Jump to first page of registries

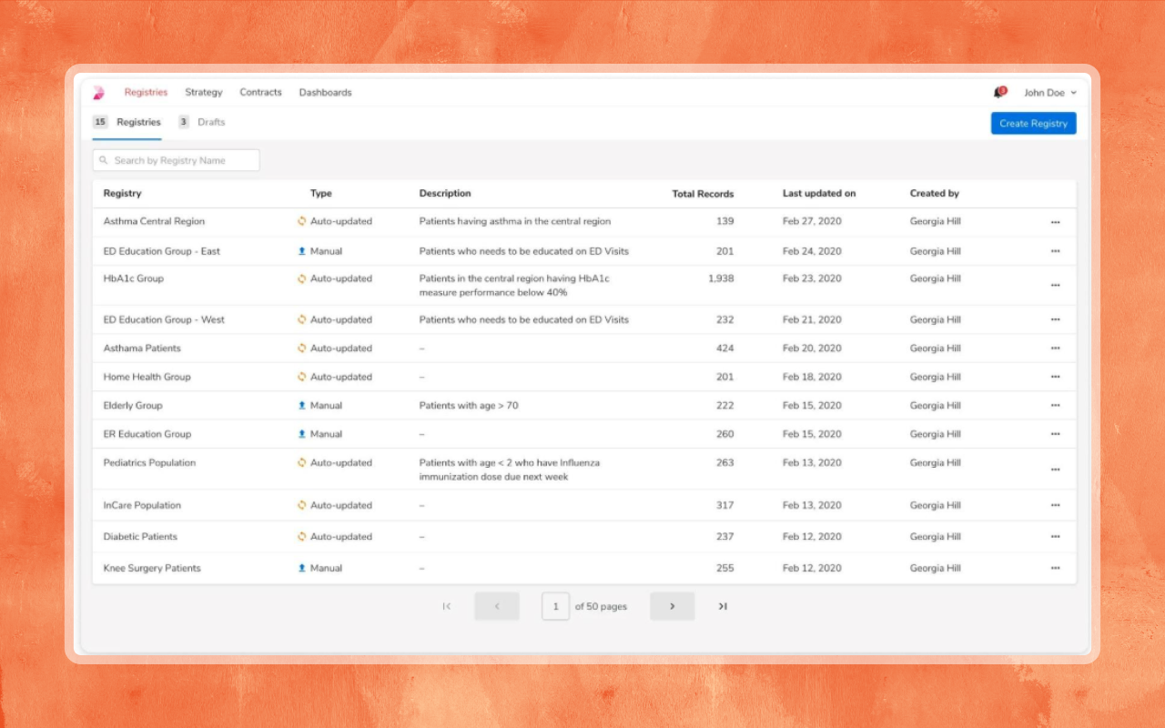[447, 607]
